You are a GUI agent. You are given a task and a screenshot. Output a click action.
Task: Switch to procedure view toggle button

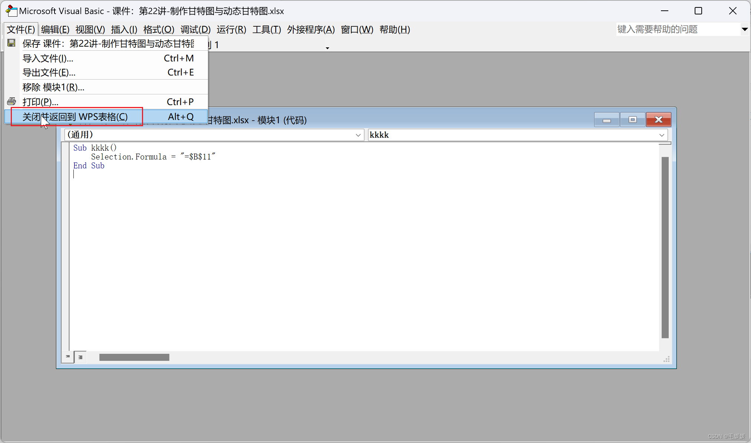(67, 357)
